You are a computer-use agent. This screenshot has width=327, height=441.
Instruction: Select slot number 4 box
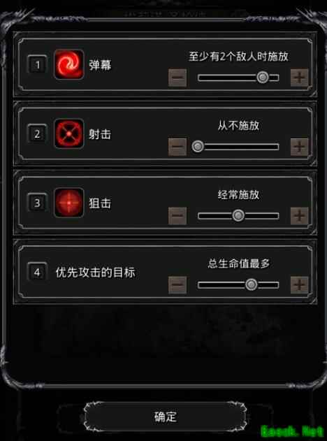(x=37, y=273)
